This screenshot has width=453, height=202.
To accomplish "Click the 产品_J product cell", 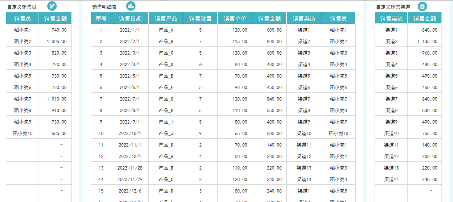I will coord(166,133).
